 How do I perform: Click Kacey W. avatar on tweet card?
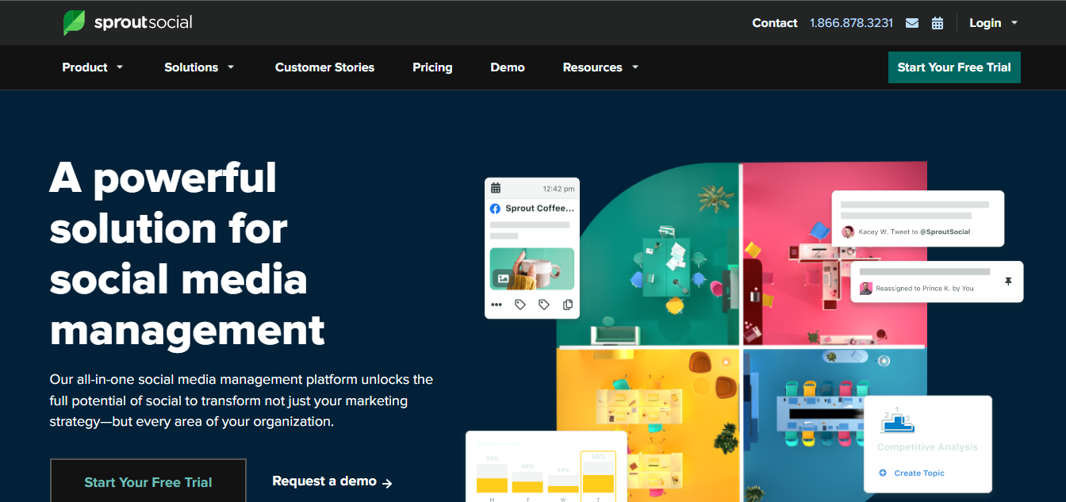click(848, 232)
